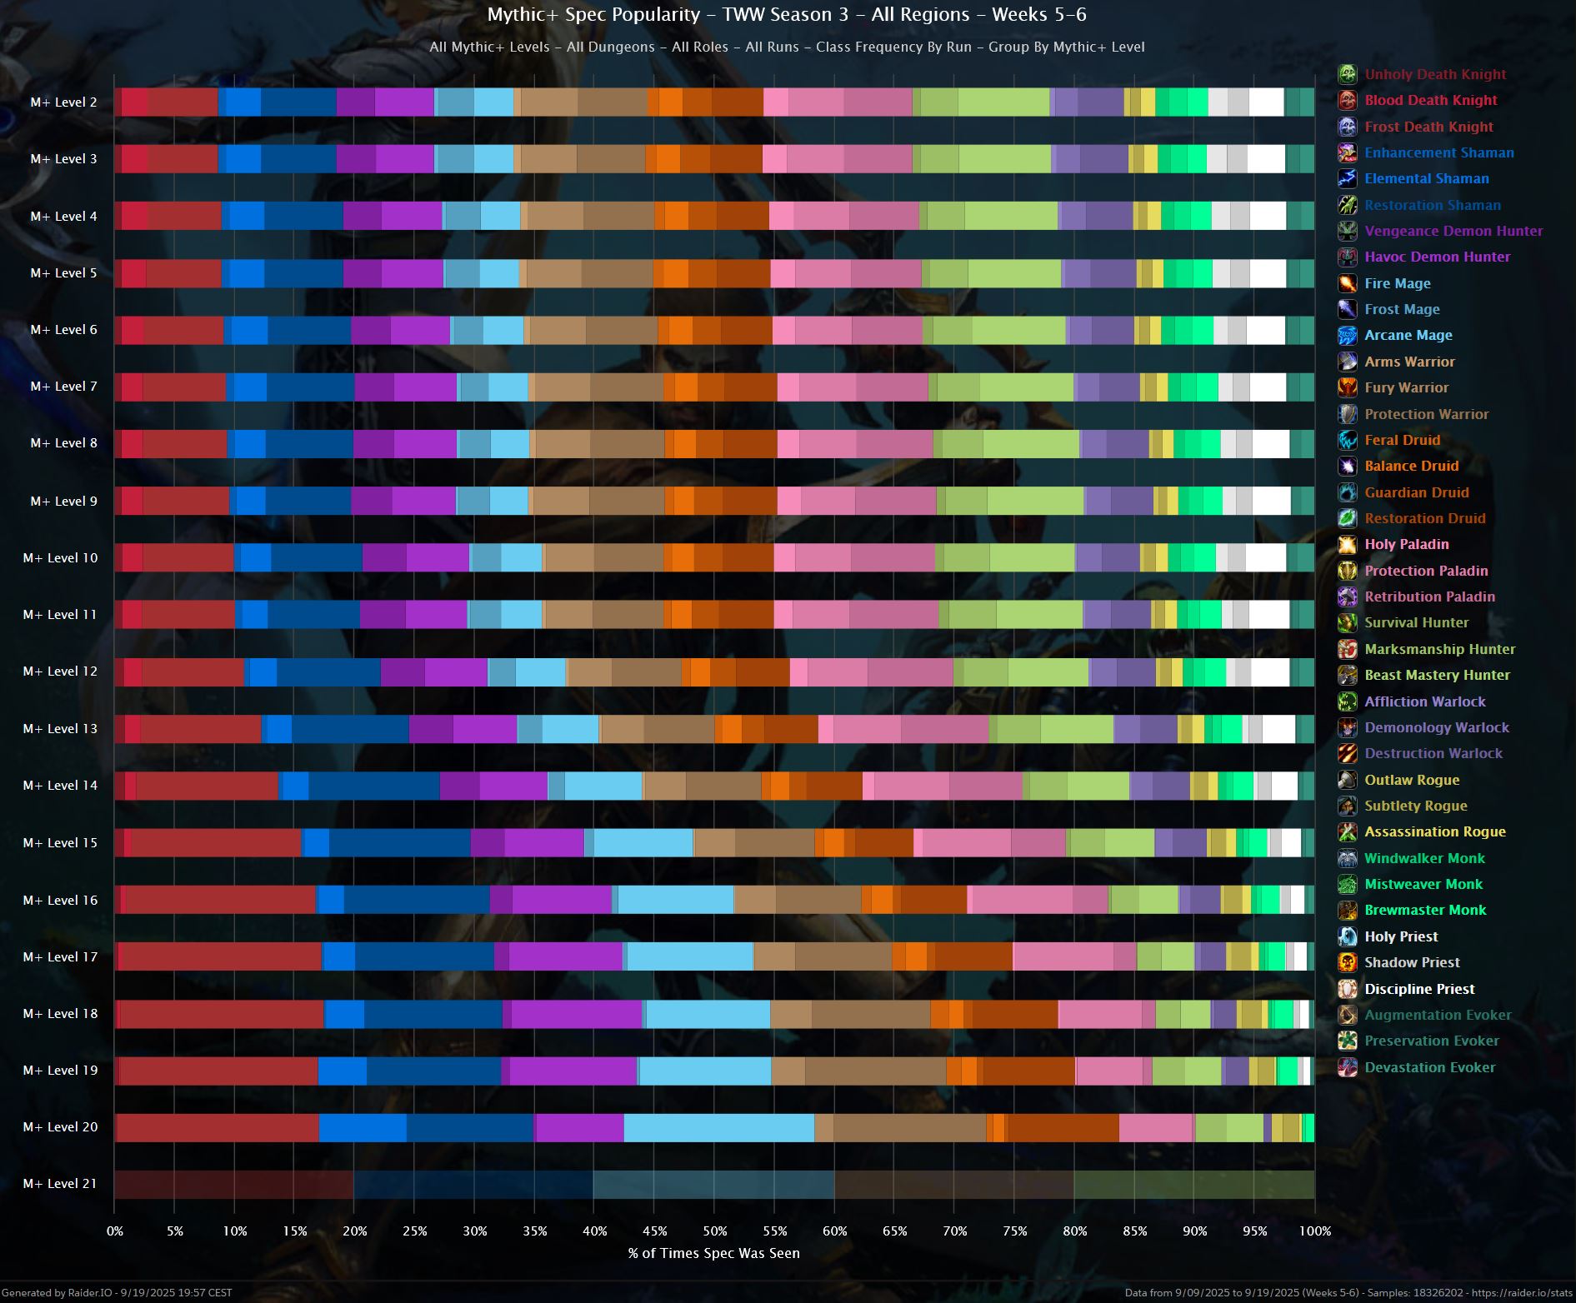
Task: Click the Havoc Demon Hunter icon
Action: [1347, 257]
